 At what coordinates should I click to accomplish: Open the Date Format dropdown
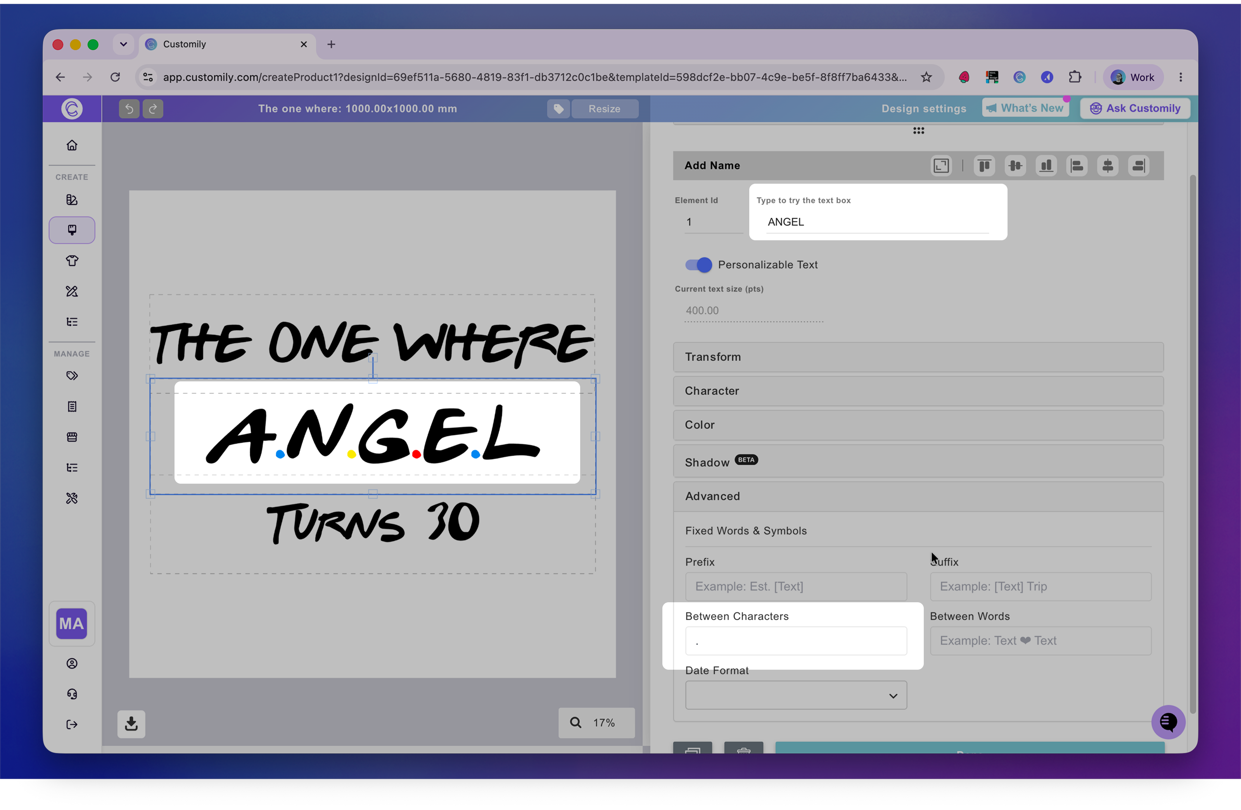point(796,695)
